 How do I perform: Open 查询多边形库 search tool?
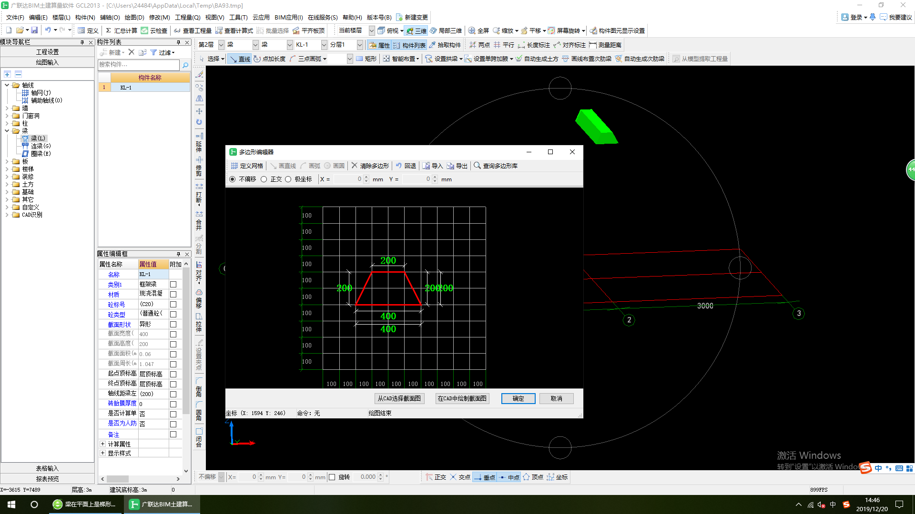pos(496,166)
